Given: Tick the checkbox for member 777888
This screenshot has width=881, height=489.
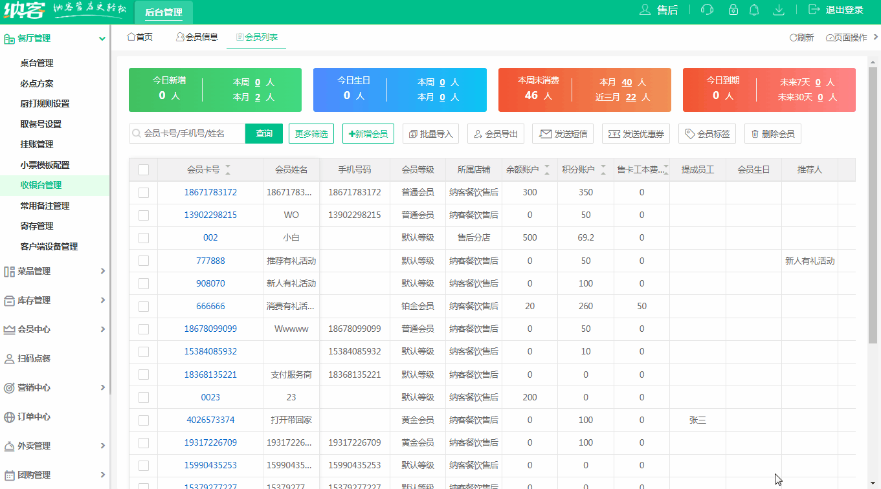Looking at the screenshot, I should [x=143, y=260].
